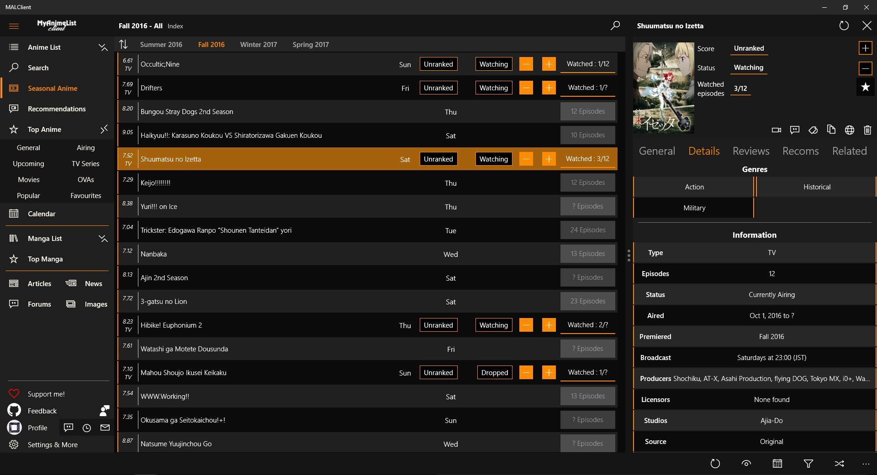Open more options ellipsis in bottom bar
The image size is (877, 475).
(x=866, y=464)
